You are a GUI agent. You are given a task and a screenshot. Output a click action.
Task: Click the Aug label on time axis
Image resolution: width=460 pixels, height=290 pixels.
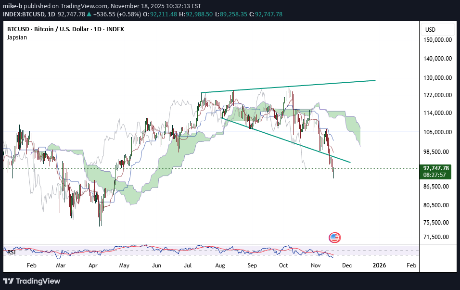(220, 265)
